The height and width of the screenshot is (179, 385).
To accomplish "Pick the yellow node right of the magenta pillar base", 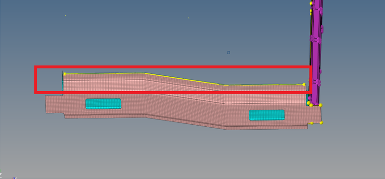I will tap(321, 105).
